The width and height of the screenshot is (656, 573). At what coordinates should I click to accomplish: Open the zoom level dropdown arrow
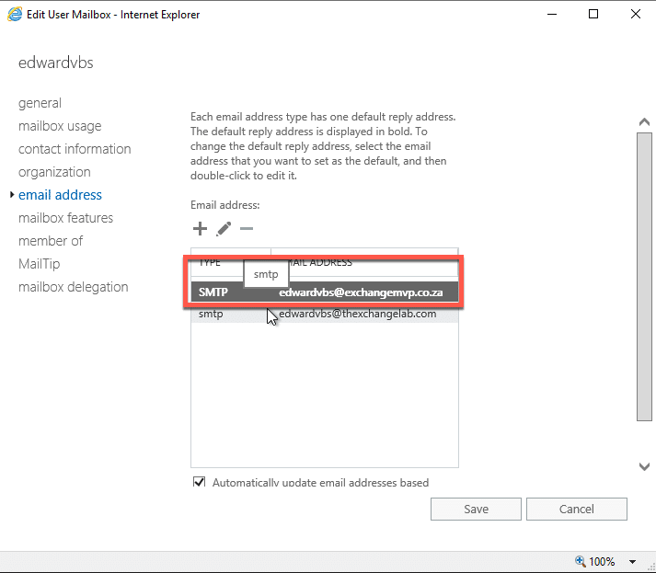click(633, 561)
